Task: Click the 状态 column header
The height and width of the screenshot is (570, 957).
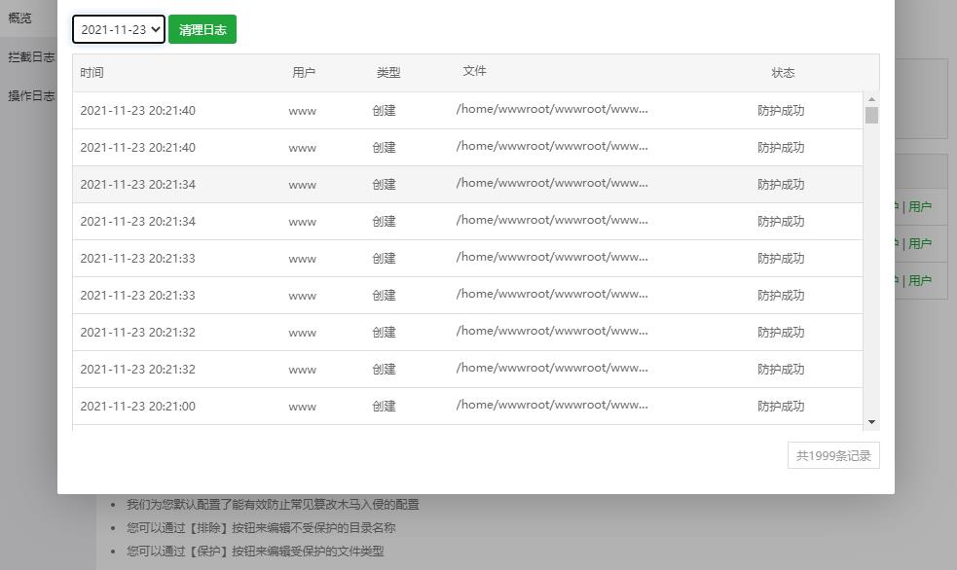Action: [x=783, y=73]
